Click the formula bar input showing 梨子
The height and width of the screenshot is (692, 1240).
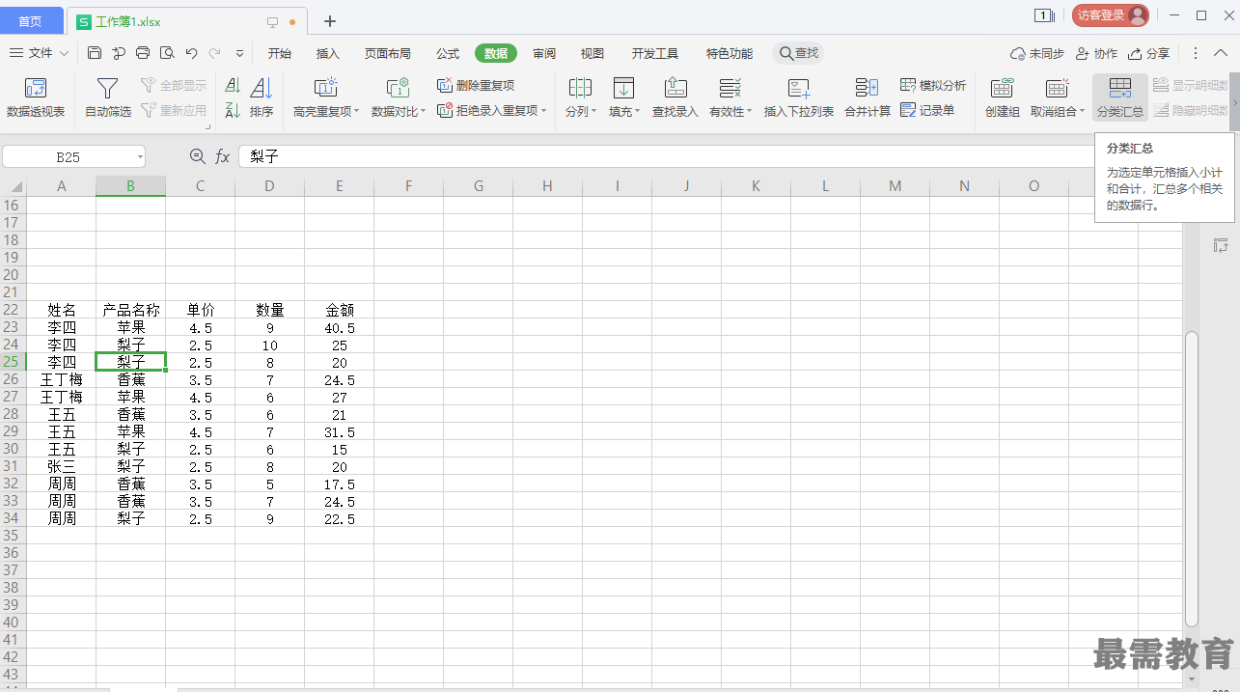pos(666,156)
